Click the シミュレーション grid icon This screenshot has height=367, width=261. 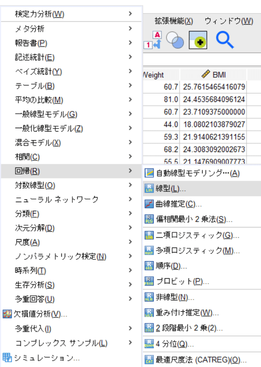tap(7, 358)
